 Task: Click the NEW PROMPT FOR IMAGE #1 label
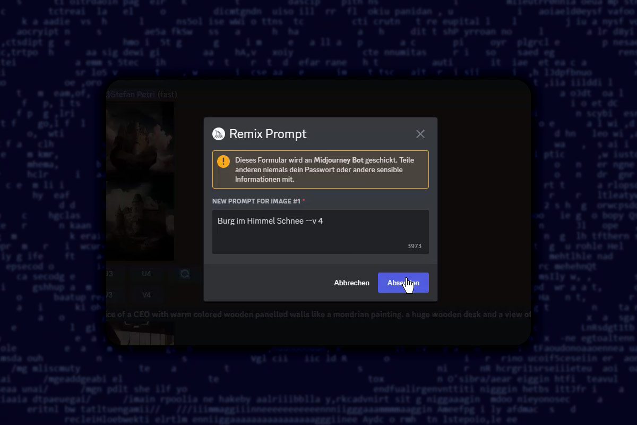pyautogui.click(x=256, y=201)
